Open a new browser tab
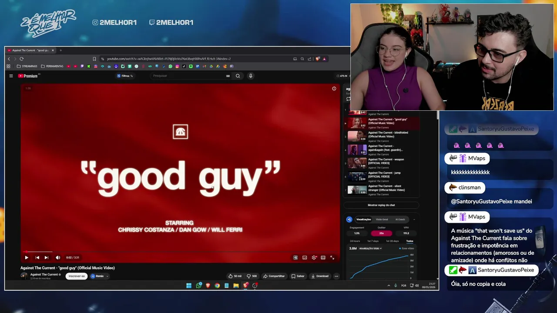557x313 pixels. tap(60, 50)
